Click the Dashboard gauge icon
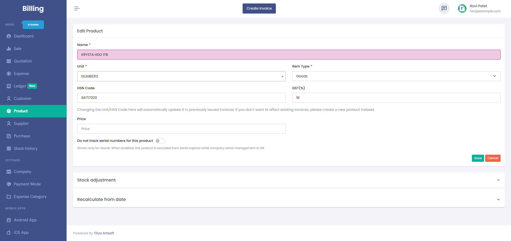 [x=9, y=36]
